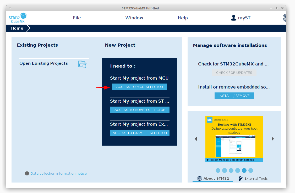Click the Home breadcrumb
Image resolution: width=295 pixels, height=193 pixels.
[17, 28]
